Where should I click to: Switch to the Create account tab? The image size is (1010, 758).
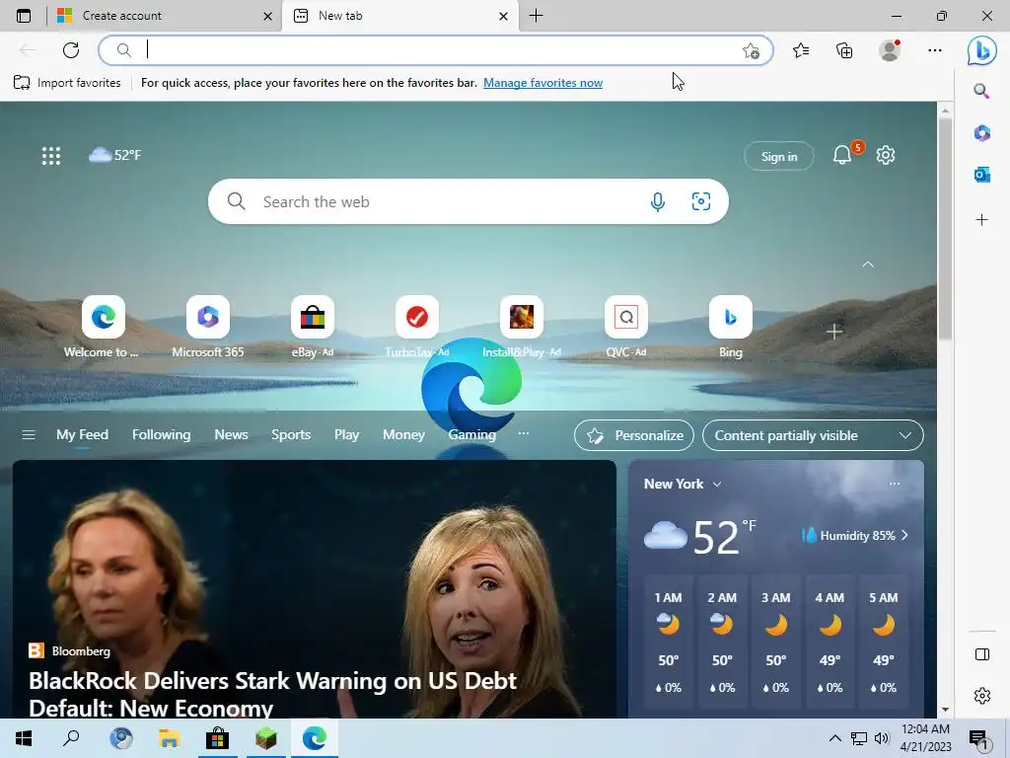165,16
